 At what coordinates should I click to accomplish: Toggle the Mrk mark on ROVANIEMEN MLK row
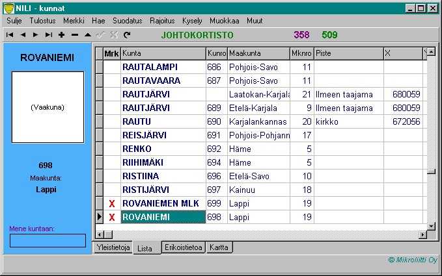(112, 204)
